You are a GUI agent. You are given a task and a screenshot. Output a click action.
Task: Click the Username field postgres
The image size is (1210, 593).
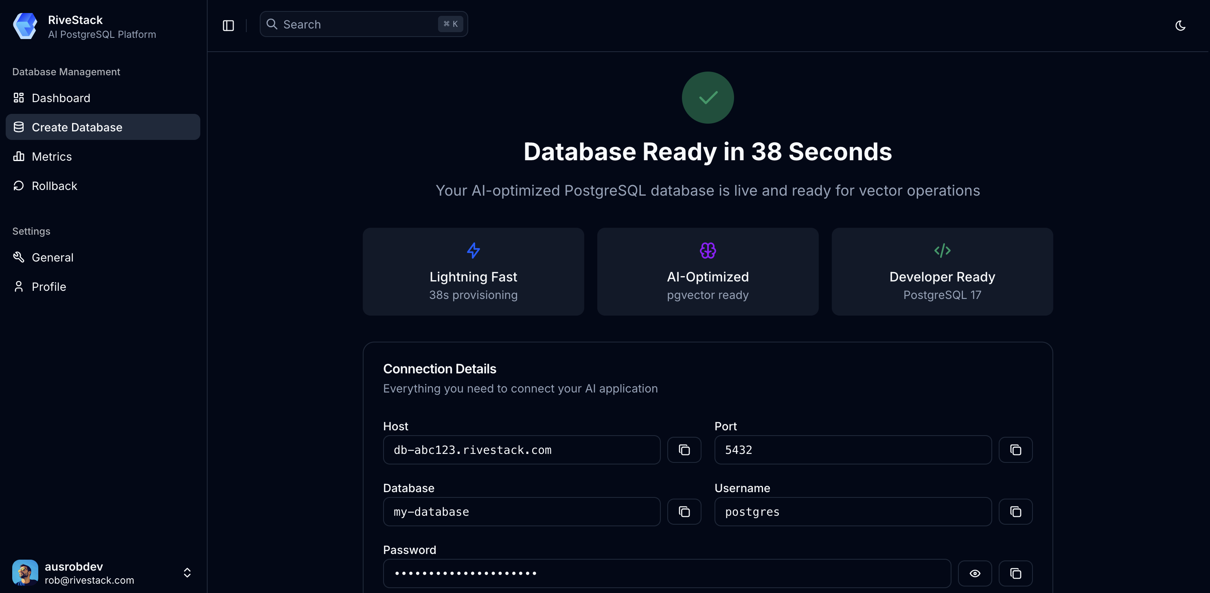click(853, 512)
